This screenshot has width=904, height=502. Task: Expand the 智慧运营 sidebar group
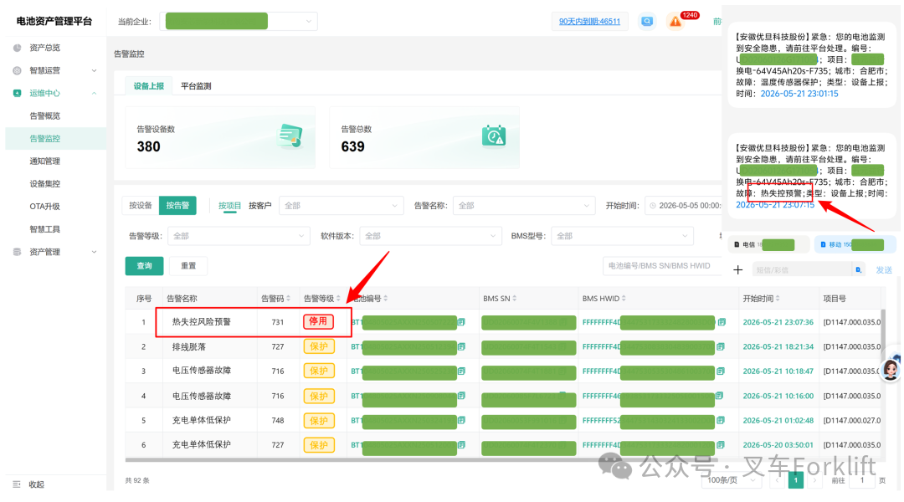click(x=94, y=70)
